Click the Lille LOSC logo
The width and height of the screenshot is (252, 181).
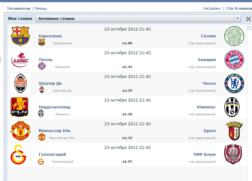pos(20,60)
